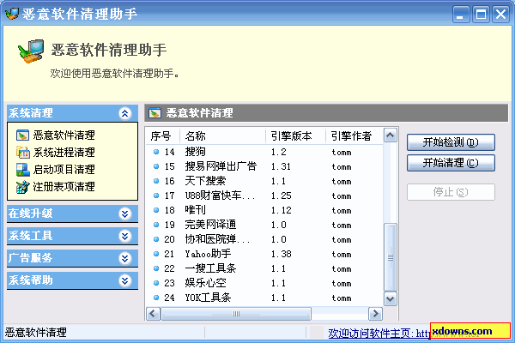Click the title bar application icon

(x=12, y=14)
